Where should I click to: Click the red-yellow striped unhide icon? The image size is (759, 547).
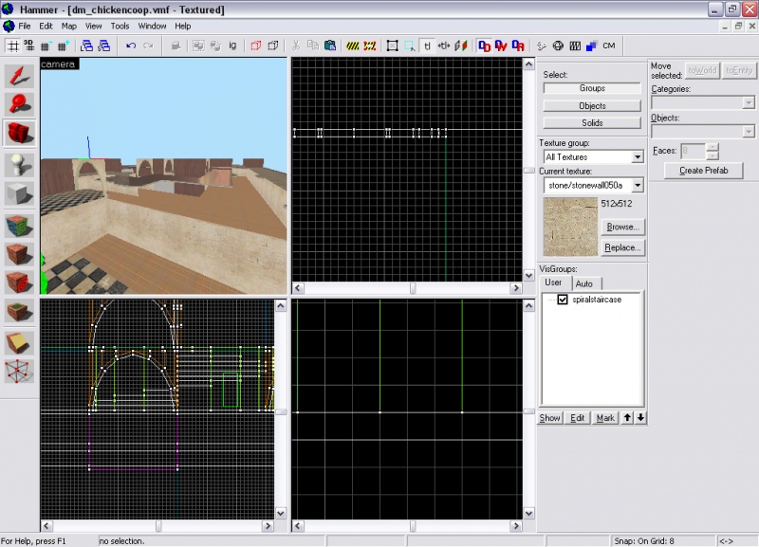(x=370, y=46)
